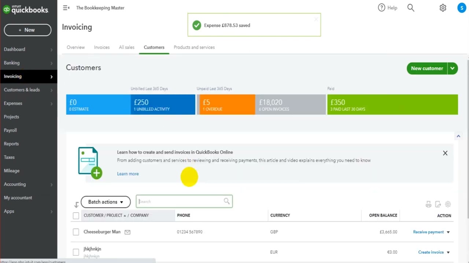
Task: Click the New customer button
Action: click(x=427, y=68)
